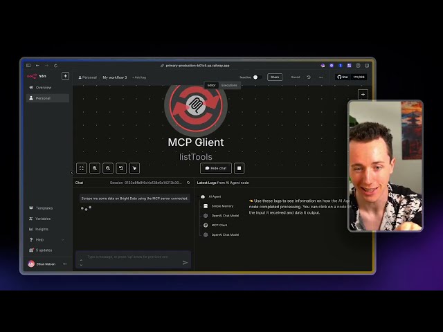Select AI Agent in the logs tree

[212, 196]
